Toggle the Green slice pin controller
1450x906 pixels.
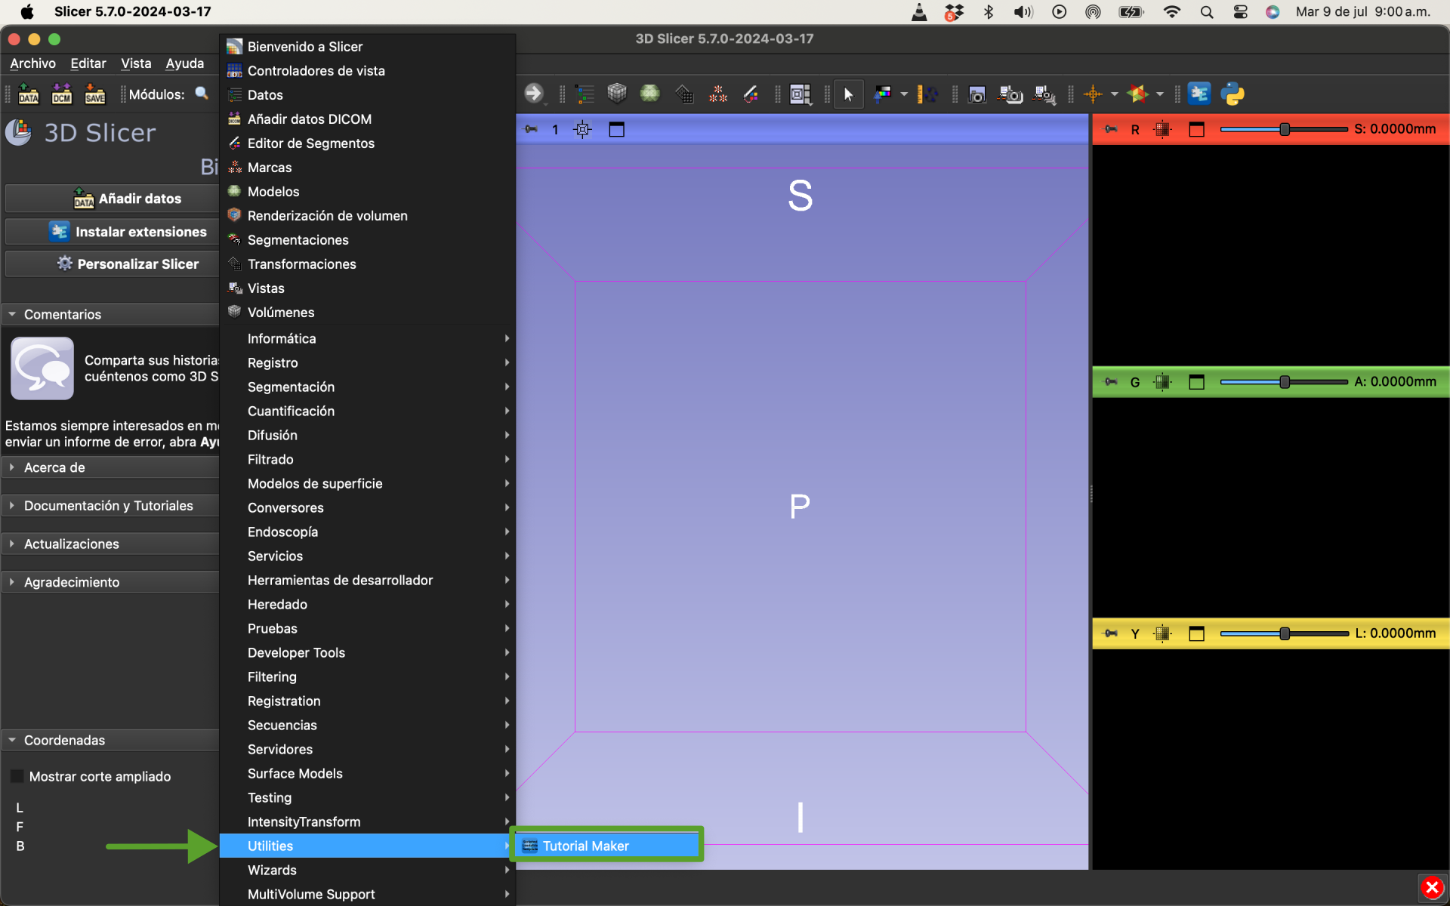pyautogui.click(x=1110, y=382)
